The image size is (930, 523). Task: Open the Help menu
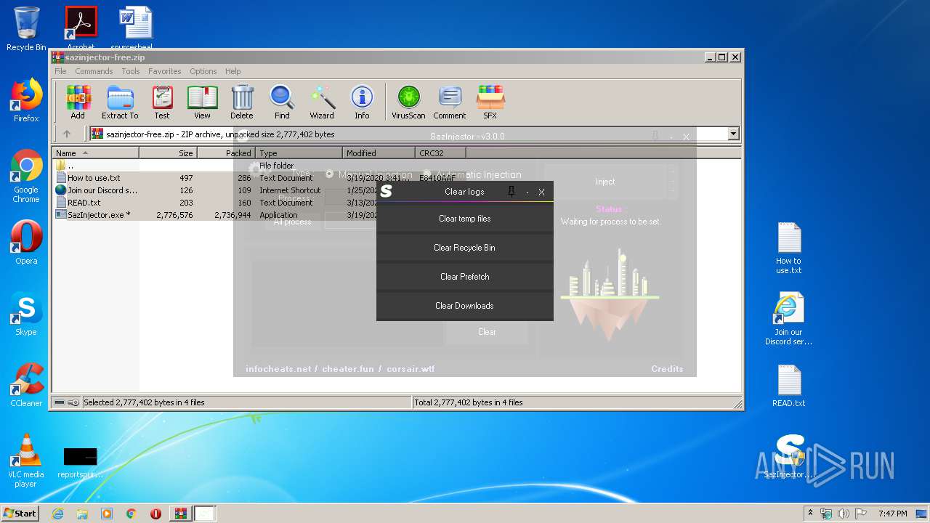coord(232,71)
